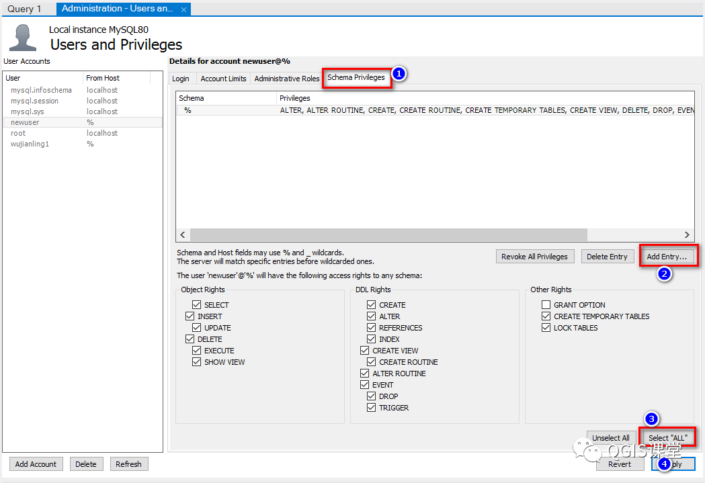Select the newuser account row
This screenshot has height=483, width=705.
(x=83, y=122)
